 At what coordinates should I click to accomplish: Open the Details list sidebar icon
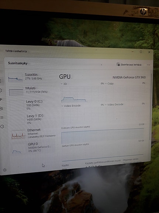pos(2,117)
